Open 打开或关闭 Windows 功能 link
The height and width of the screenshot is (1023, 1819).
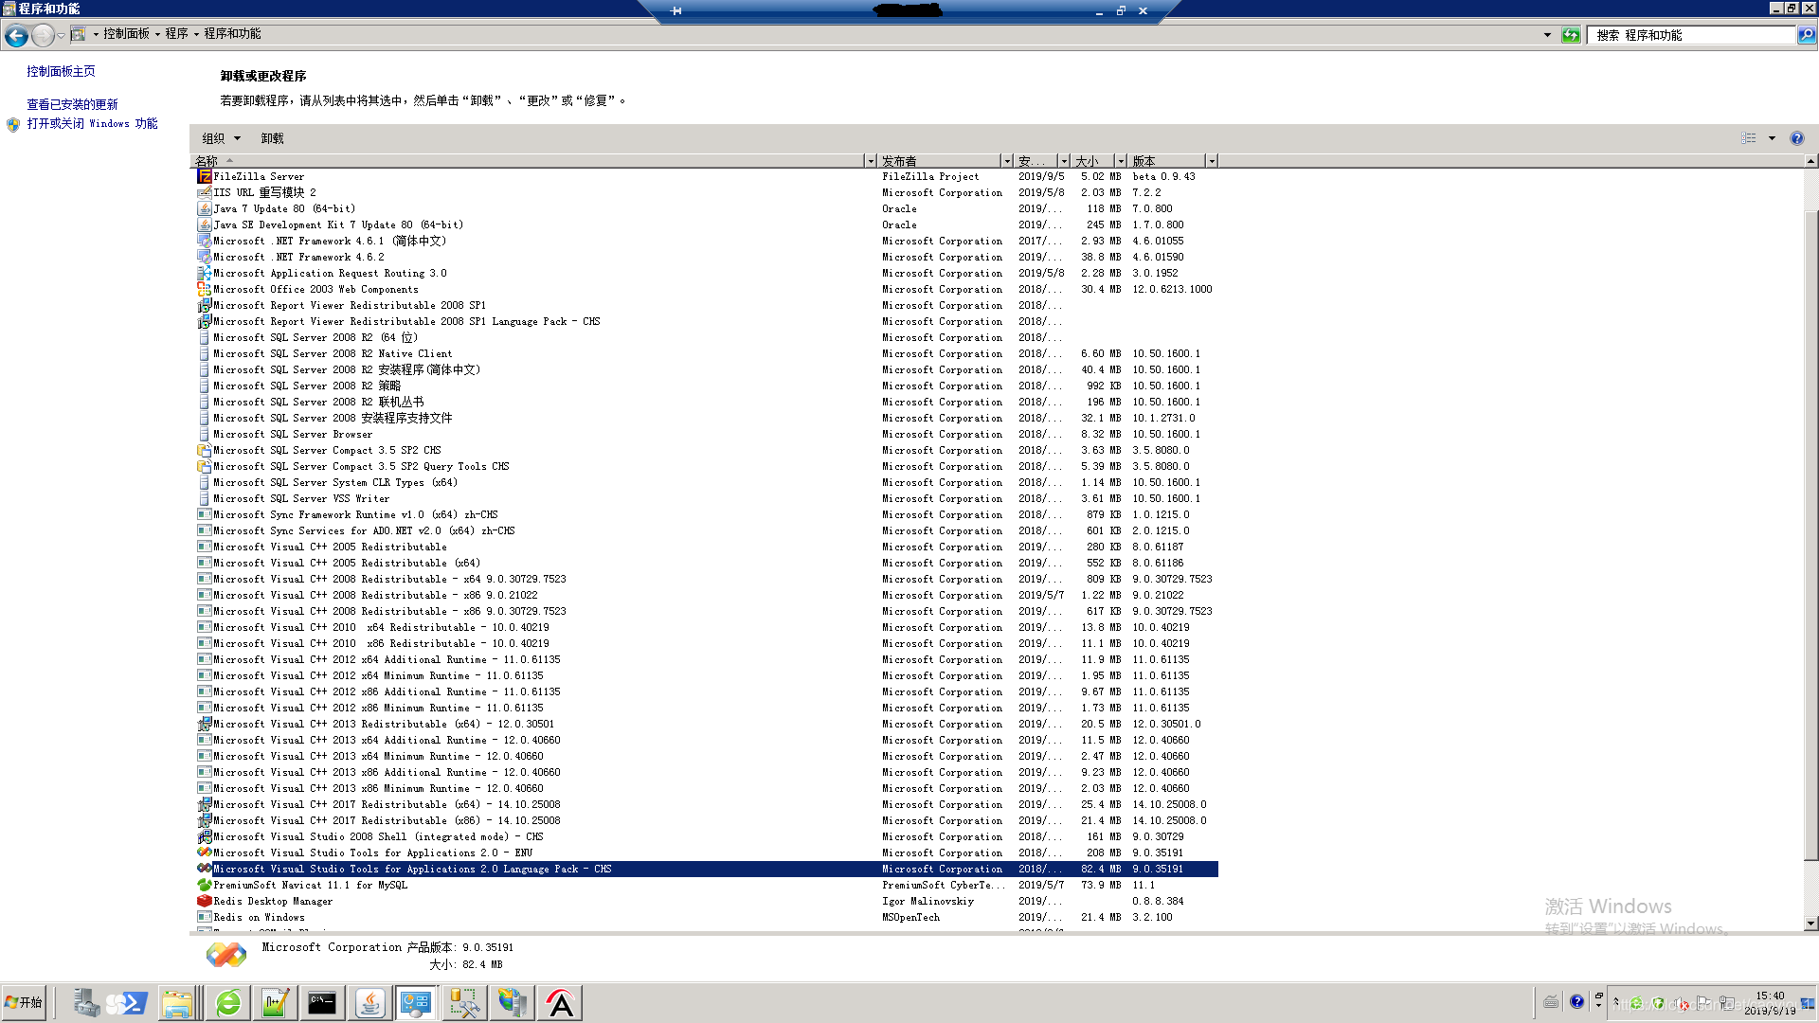click(92, 123)
